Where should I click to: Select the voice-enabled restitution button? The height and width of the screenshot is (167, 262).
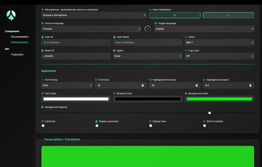point(228,15)
